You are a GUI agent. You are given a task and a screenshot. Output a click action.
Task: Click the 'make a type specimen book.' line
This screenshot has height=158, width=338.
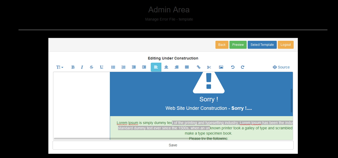[x=209, y=133]
